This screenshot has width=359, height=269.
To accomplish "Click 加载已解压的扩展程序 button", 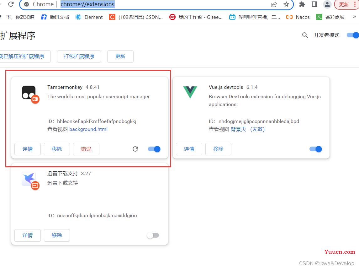I will point(25,56).
